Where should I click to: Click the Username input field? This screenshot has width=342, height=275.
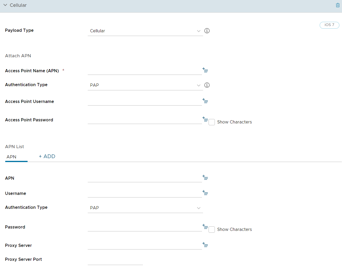click(x=145, y=193)
